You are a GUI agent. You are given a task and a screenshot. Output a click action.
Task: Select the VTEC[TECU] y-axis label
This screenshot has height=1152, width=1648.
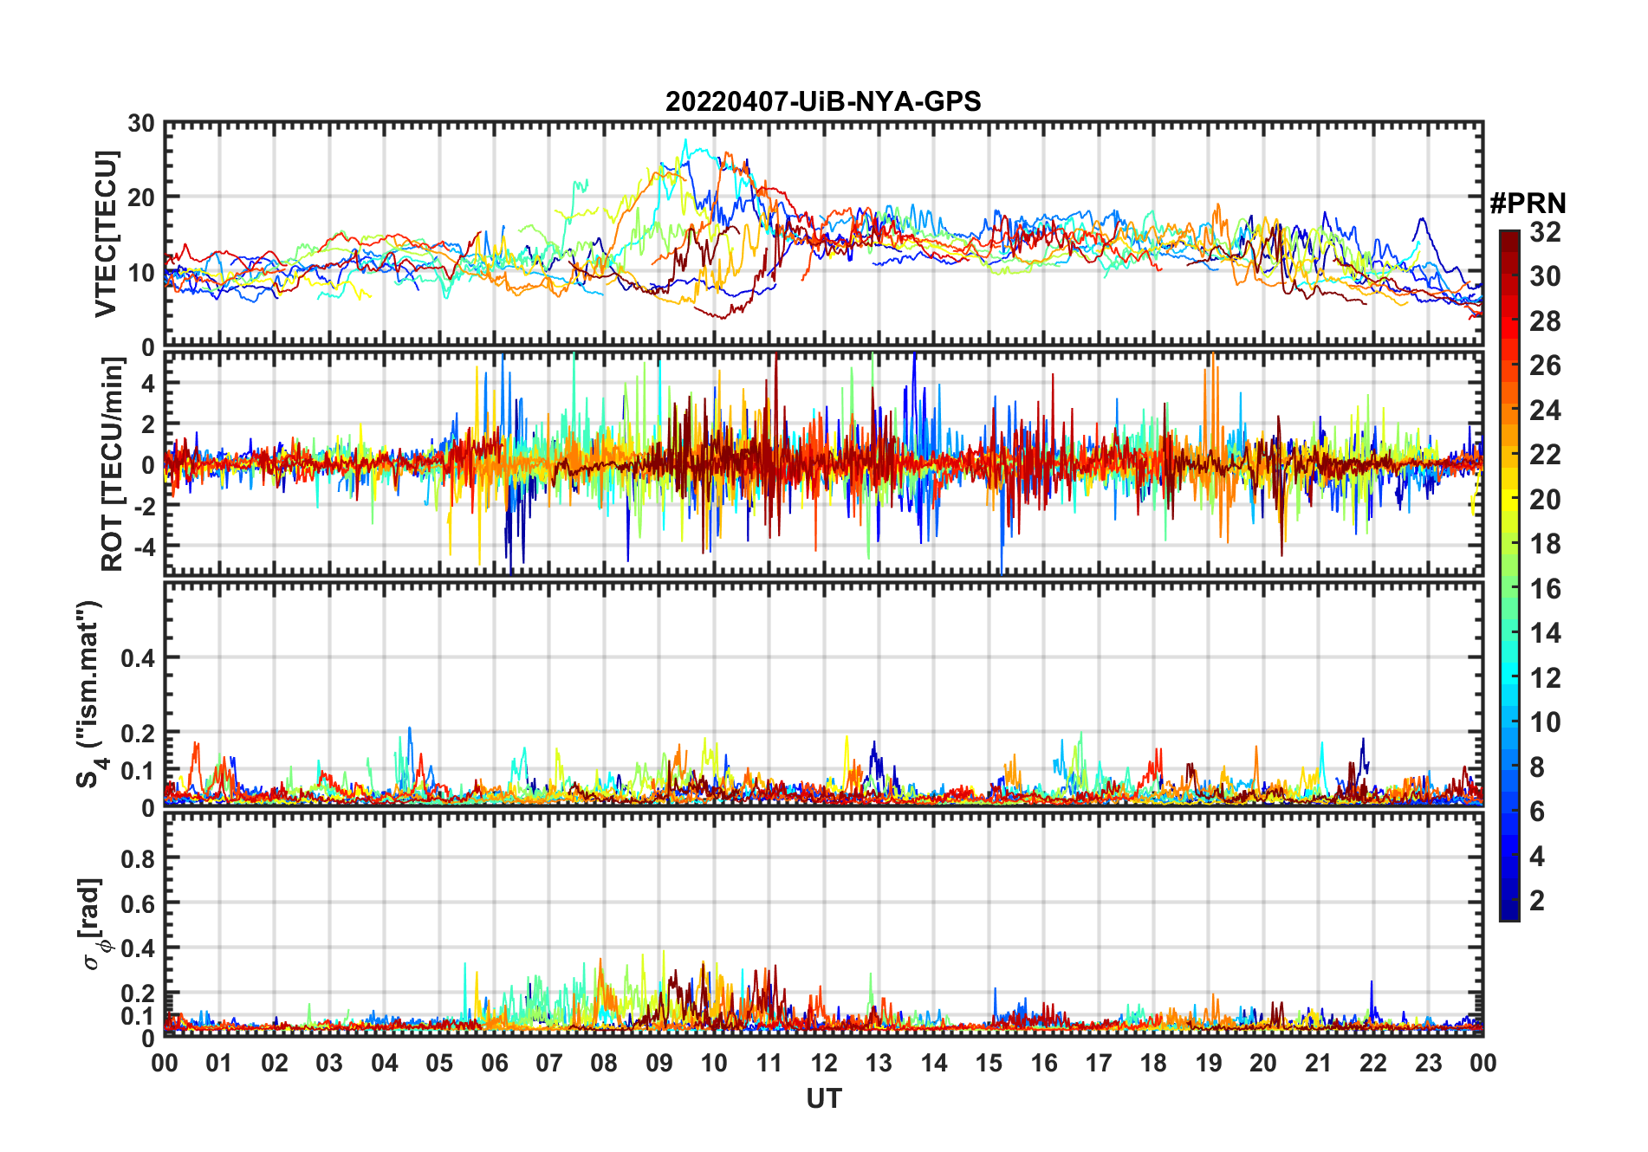click(x=106, y=234)
